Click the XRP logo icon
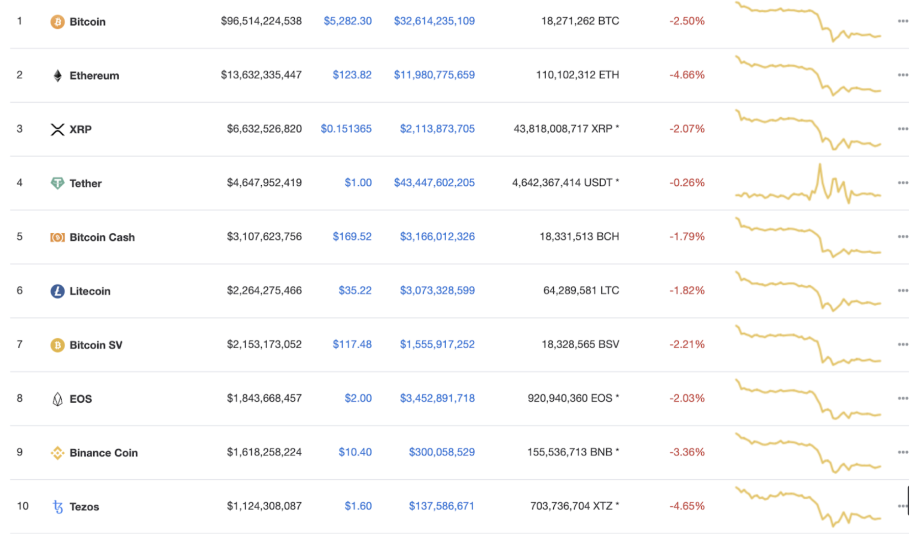Viewport: 921px width, 539px height. pos(58,130)
